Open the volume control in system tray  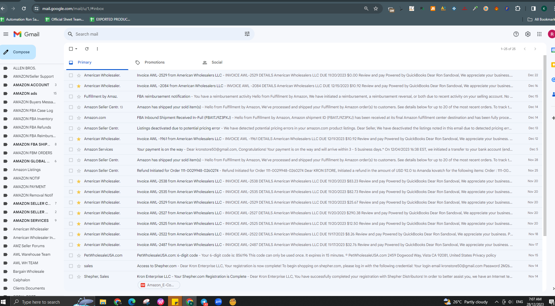tap(511, 302)
